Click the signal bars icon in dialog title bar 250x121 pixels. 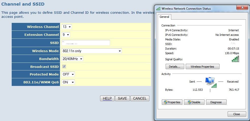click(158, 8)
